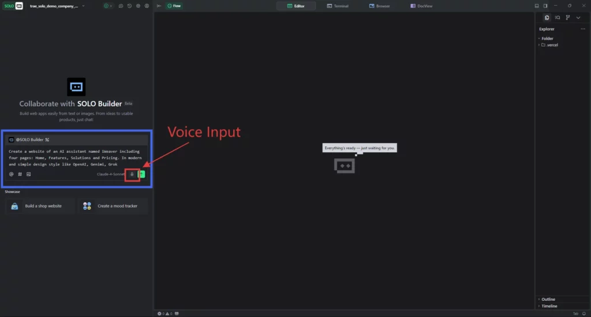The height and width of the screenshot is (317, 591).
Task: Collapse the chat panel with arrow icon
Action: pyautogui.click(x=159, y=6)
